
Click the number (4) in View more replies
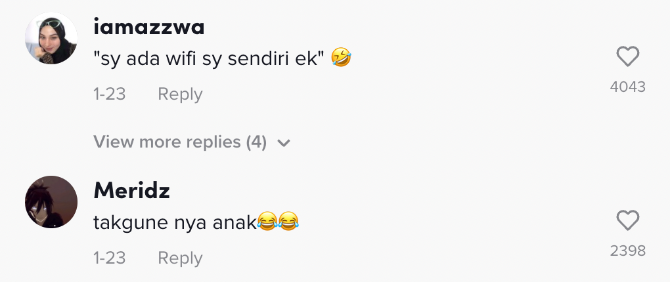coord(256,142)
